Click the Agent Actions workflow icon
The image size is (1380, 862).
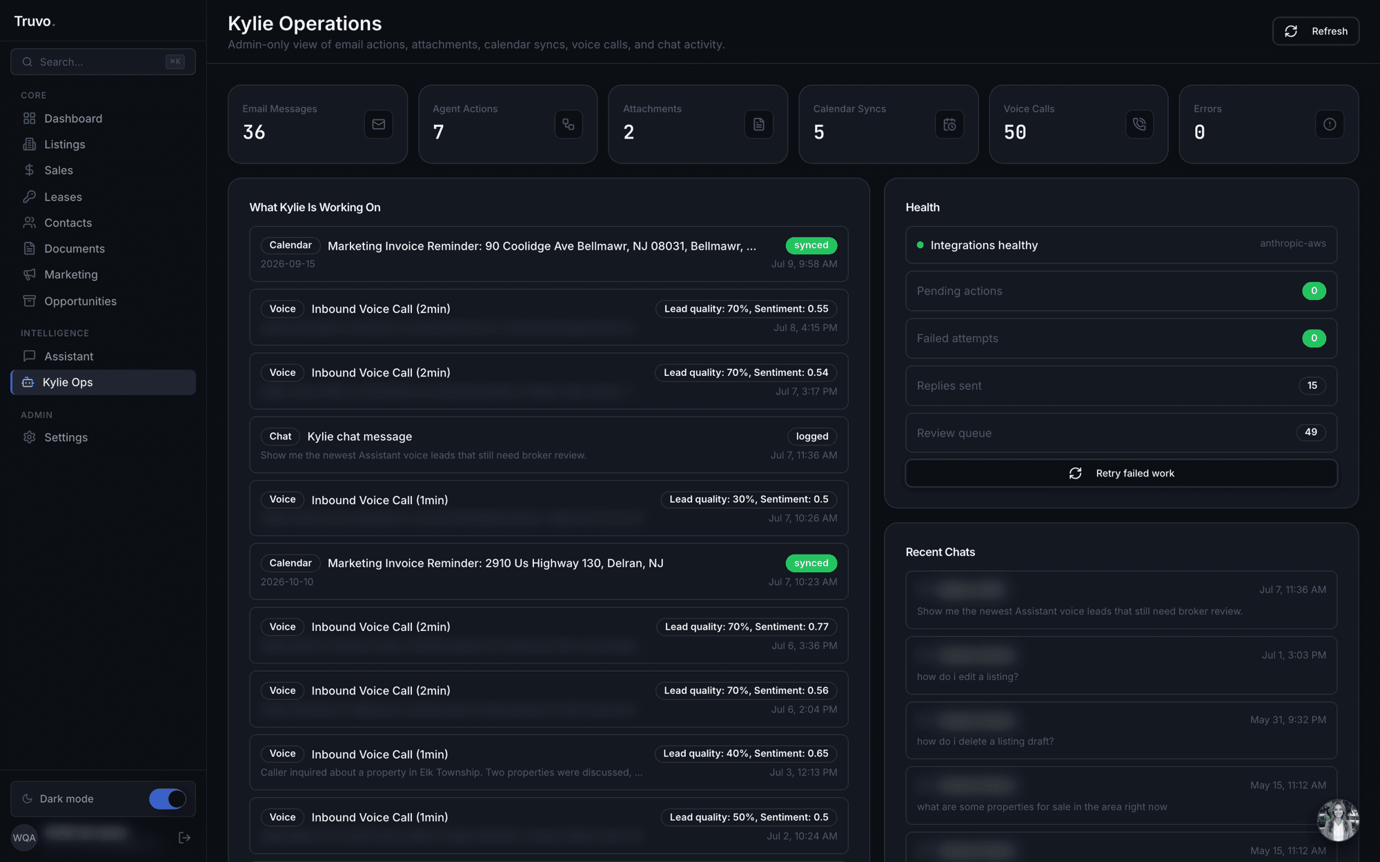(x=569, y=124)
